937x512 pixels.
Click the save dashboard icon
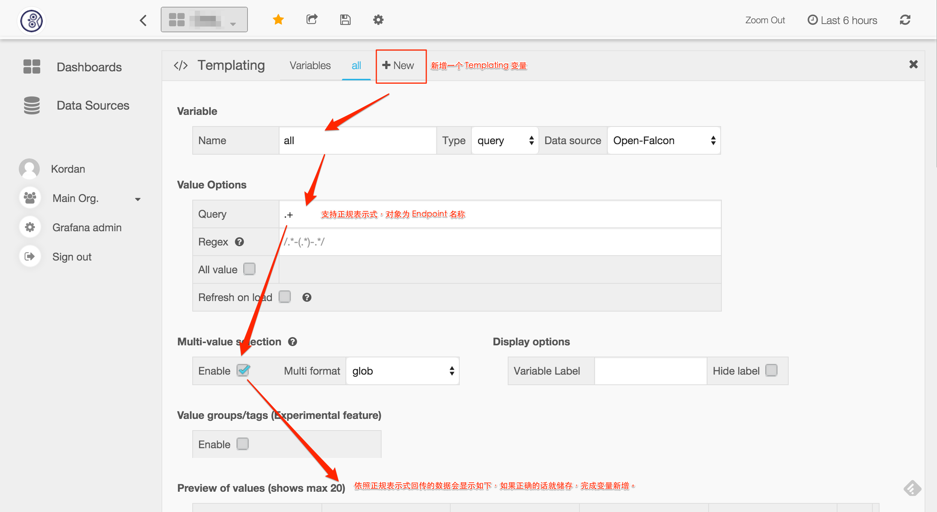pyautogui.click(x=345, y=20)
